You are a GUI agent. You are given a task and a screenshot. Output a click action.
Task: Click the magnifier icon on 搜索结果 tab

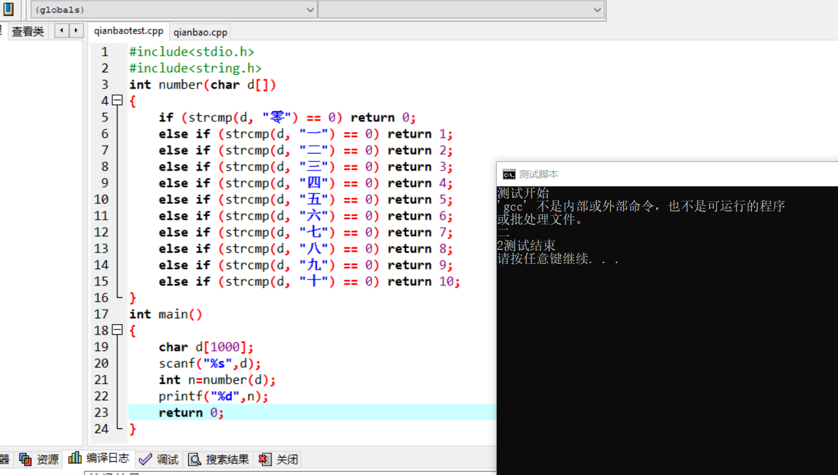tap(195, 459)
